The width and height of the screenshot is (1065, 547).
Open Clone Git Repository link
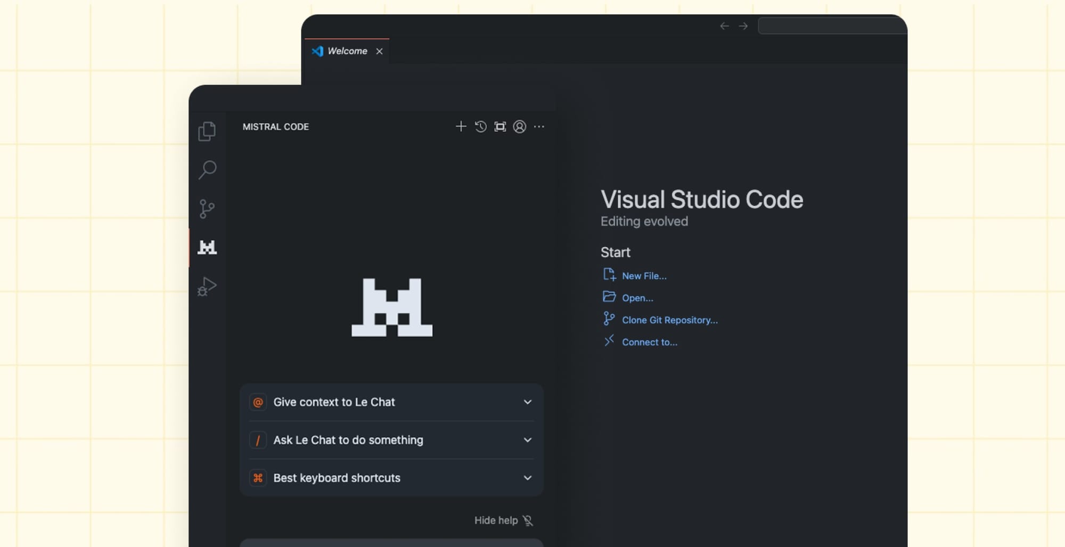click(669, 320)
